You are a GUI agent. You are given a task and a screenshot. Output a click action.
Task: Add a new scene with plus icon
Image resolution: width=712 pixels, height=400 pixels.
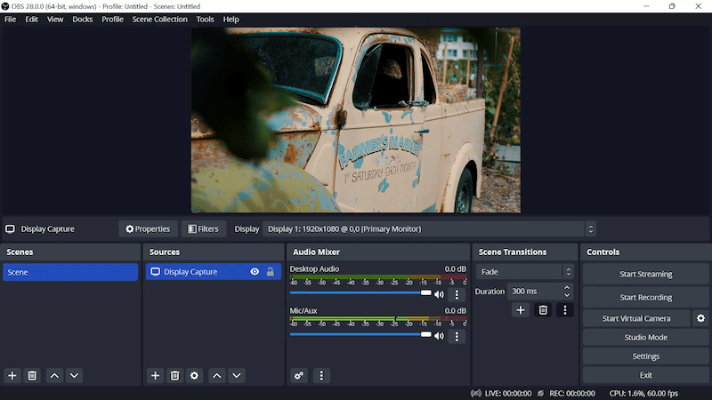[x=12, y=376]
